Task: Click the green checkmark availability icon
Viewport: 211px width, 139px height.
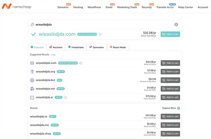Action: [x=33, y=34]
